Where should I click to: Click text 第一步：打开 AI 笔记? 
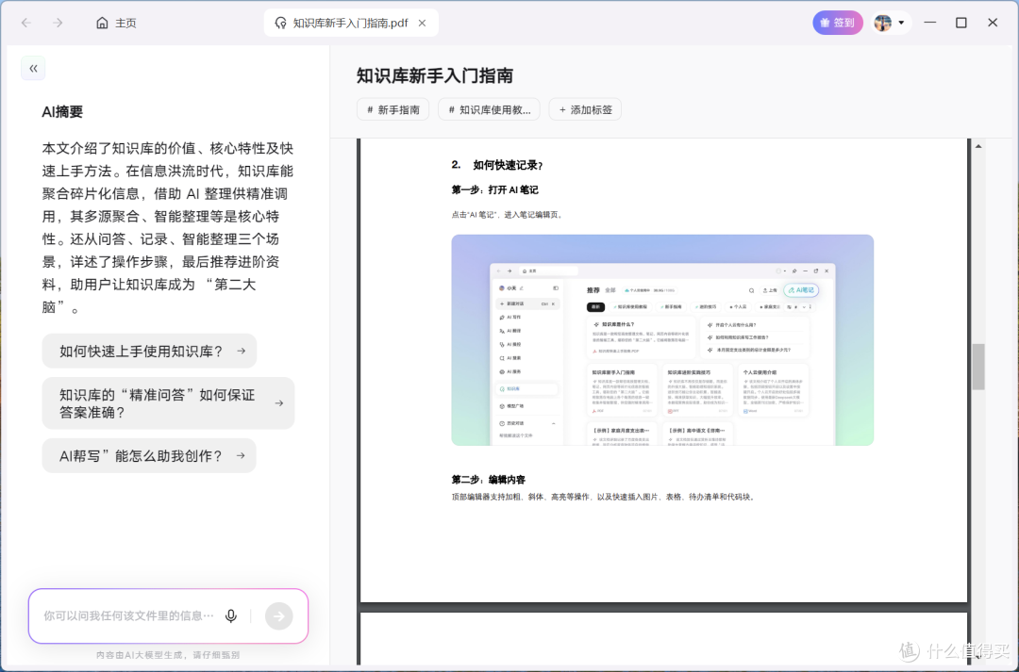[495, 189]
